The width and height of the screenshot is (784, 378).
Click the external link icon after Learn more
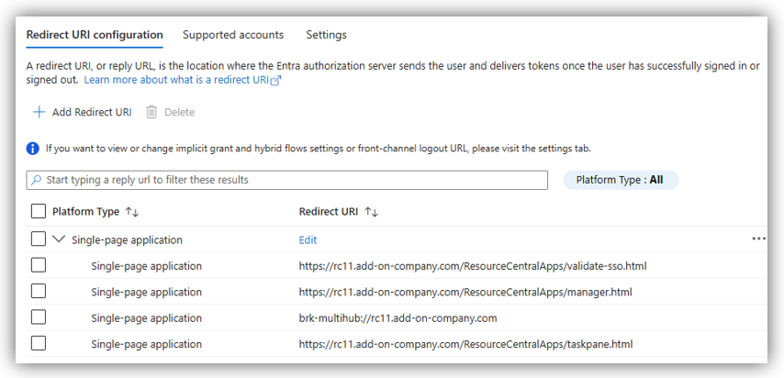tap(275, 81)
